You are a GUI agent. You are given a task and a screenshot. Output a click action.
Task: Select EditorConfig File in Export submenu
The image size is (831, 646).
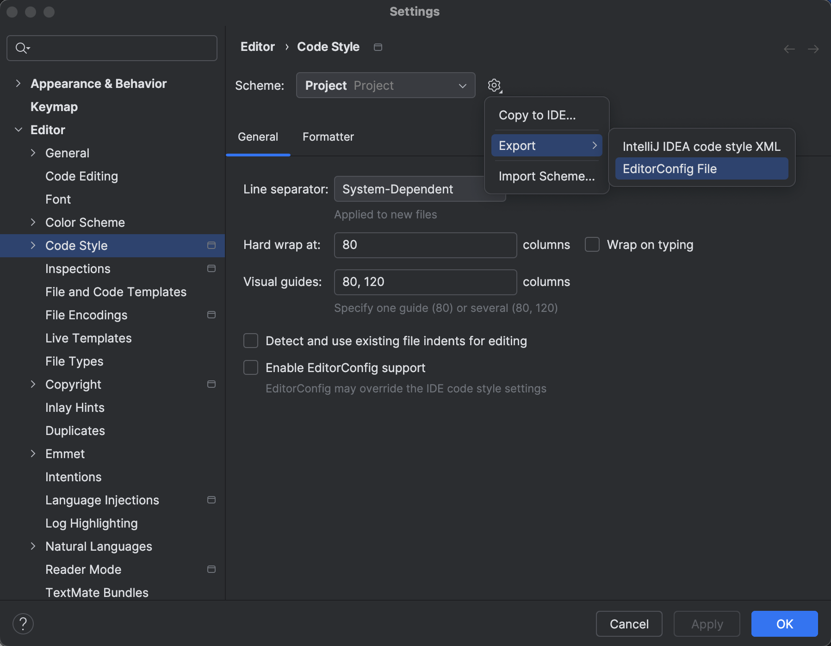coord(670,168)
